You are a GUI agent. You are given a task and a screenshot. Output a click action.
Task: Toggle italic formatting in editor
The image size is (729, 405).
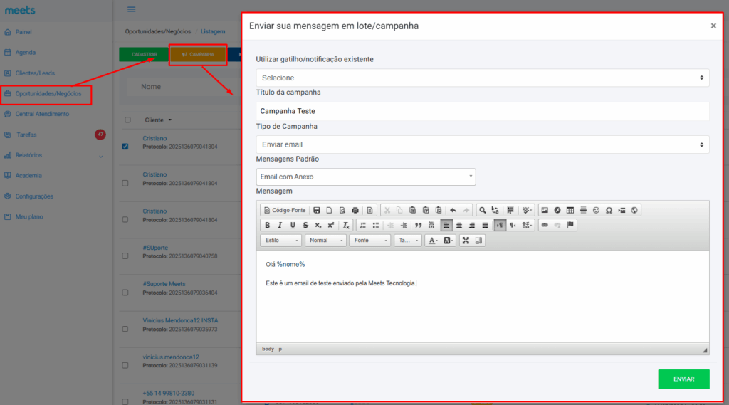click(280, 225)
